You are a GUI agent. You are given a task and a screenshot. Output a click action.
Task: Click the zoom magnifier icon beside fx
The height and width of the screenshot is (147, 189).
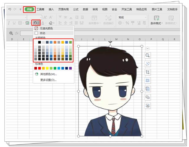coord(11,33)
